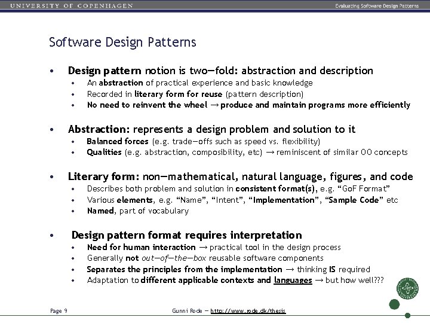
Task: Click line 'Recorded in literary form for reuse'
Action: tap(195, 95)
